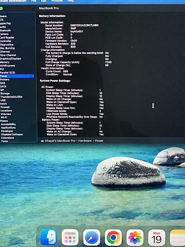Open Calendar showing Mon 19 in Dock

156,237
